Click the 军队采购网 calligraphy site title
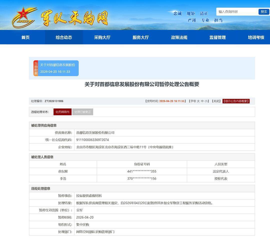The height and width of the screenshot is (243, 270). pos(74,18)
